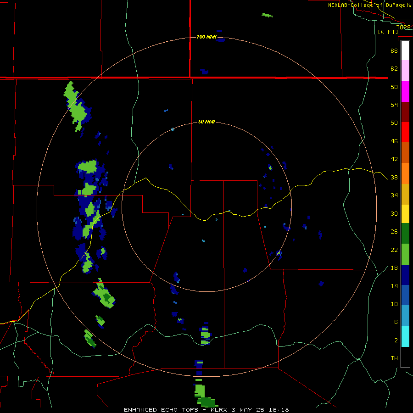The width and height of the screenshot is (413, 413).
Task: Click the legend value 38
Action: [x=394, y=178]
